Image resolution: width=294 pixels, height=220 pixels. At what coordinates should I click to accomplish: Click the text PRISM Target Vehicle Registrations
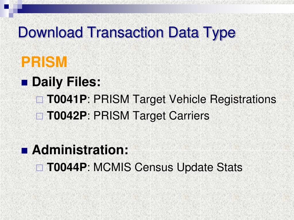tap(185, 99)
